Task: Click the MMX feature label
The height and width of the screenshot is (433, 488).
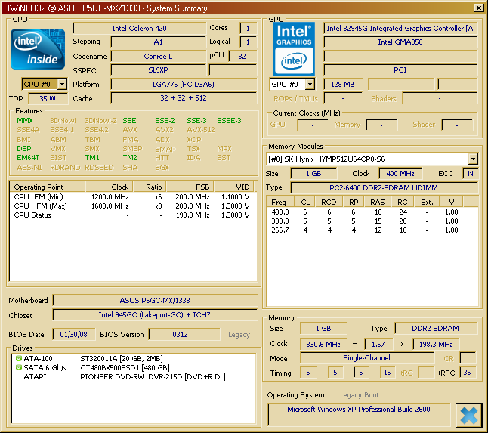Action: [x=25, y=120]
